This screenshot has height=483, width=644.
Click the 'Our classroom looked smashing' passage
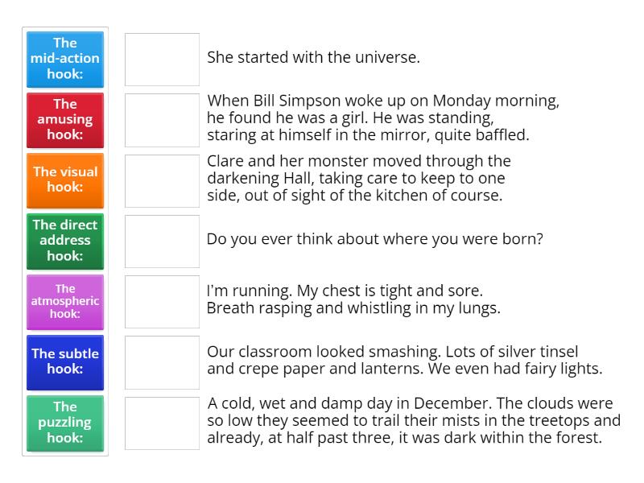coord(404,361)
